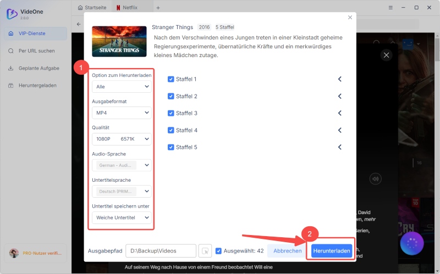Open Geplante Aufgabe in the sidebar
This screenshot has height=274, width=440.
(36, 68)
